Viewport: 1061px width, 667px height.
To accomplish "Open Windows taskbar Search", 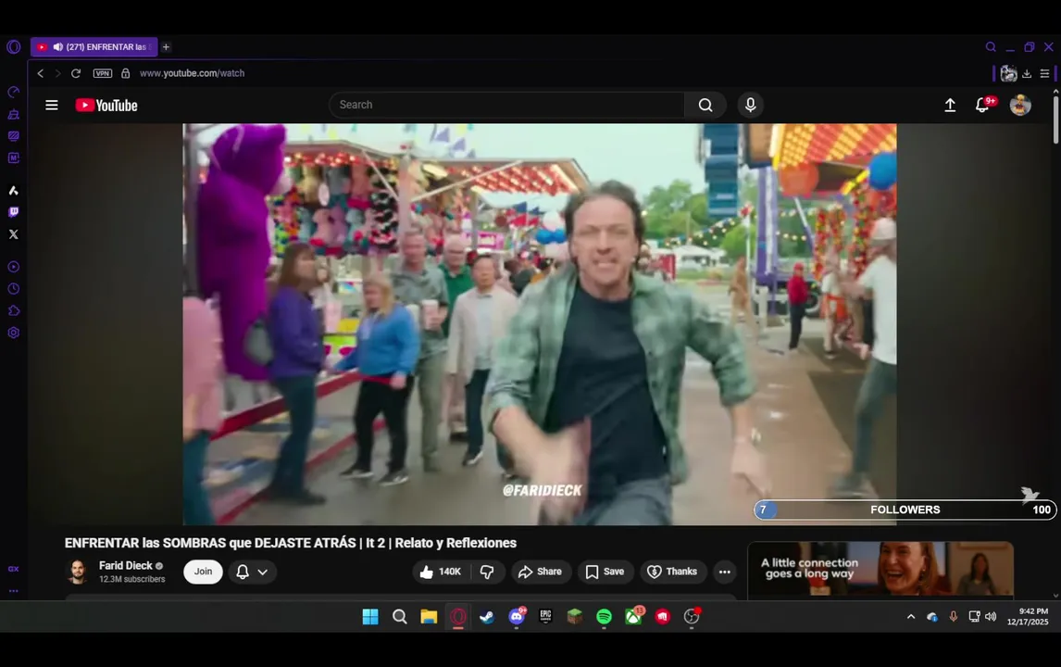I will pyautogui.click(x=399, y=616).
